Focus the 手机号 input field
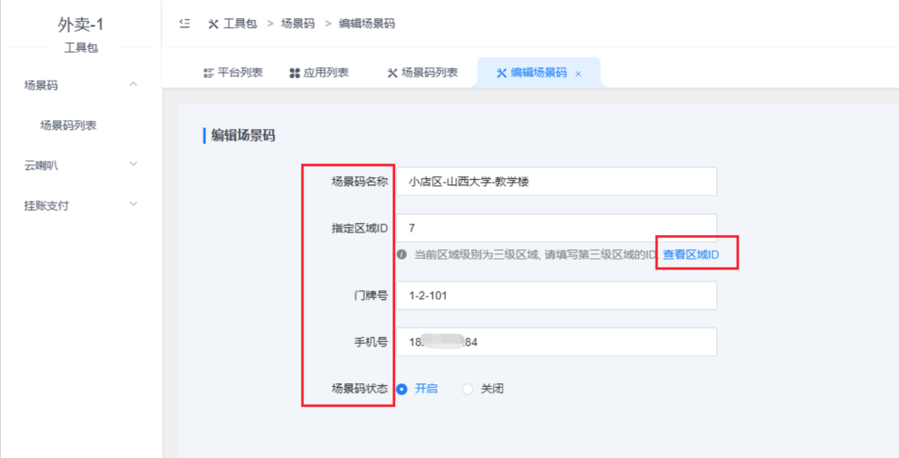The image size is (899, 458). [557, 341]
